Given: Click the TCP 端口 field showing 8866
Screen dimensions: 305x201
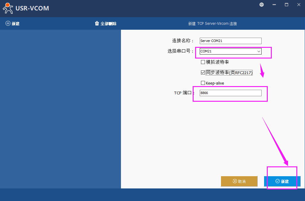Looking at the screenshot, I should click(x=230, y=93).
